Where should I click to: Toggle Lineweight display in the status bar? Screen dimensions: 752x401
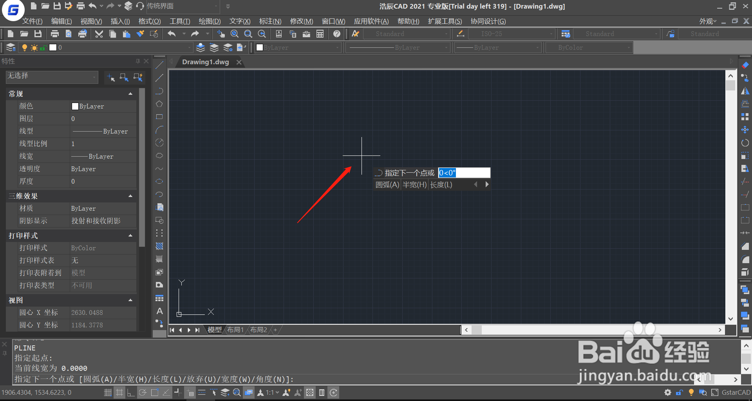202,392
